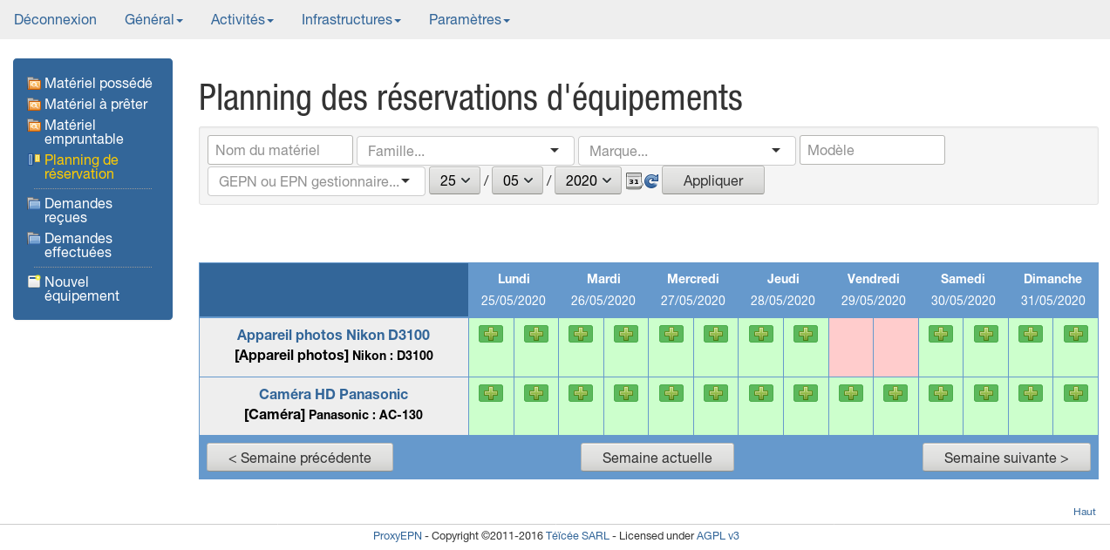Open the Infrastructures menu

point(351,19)
